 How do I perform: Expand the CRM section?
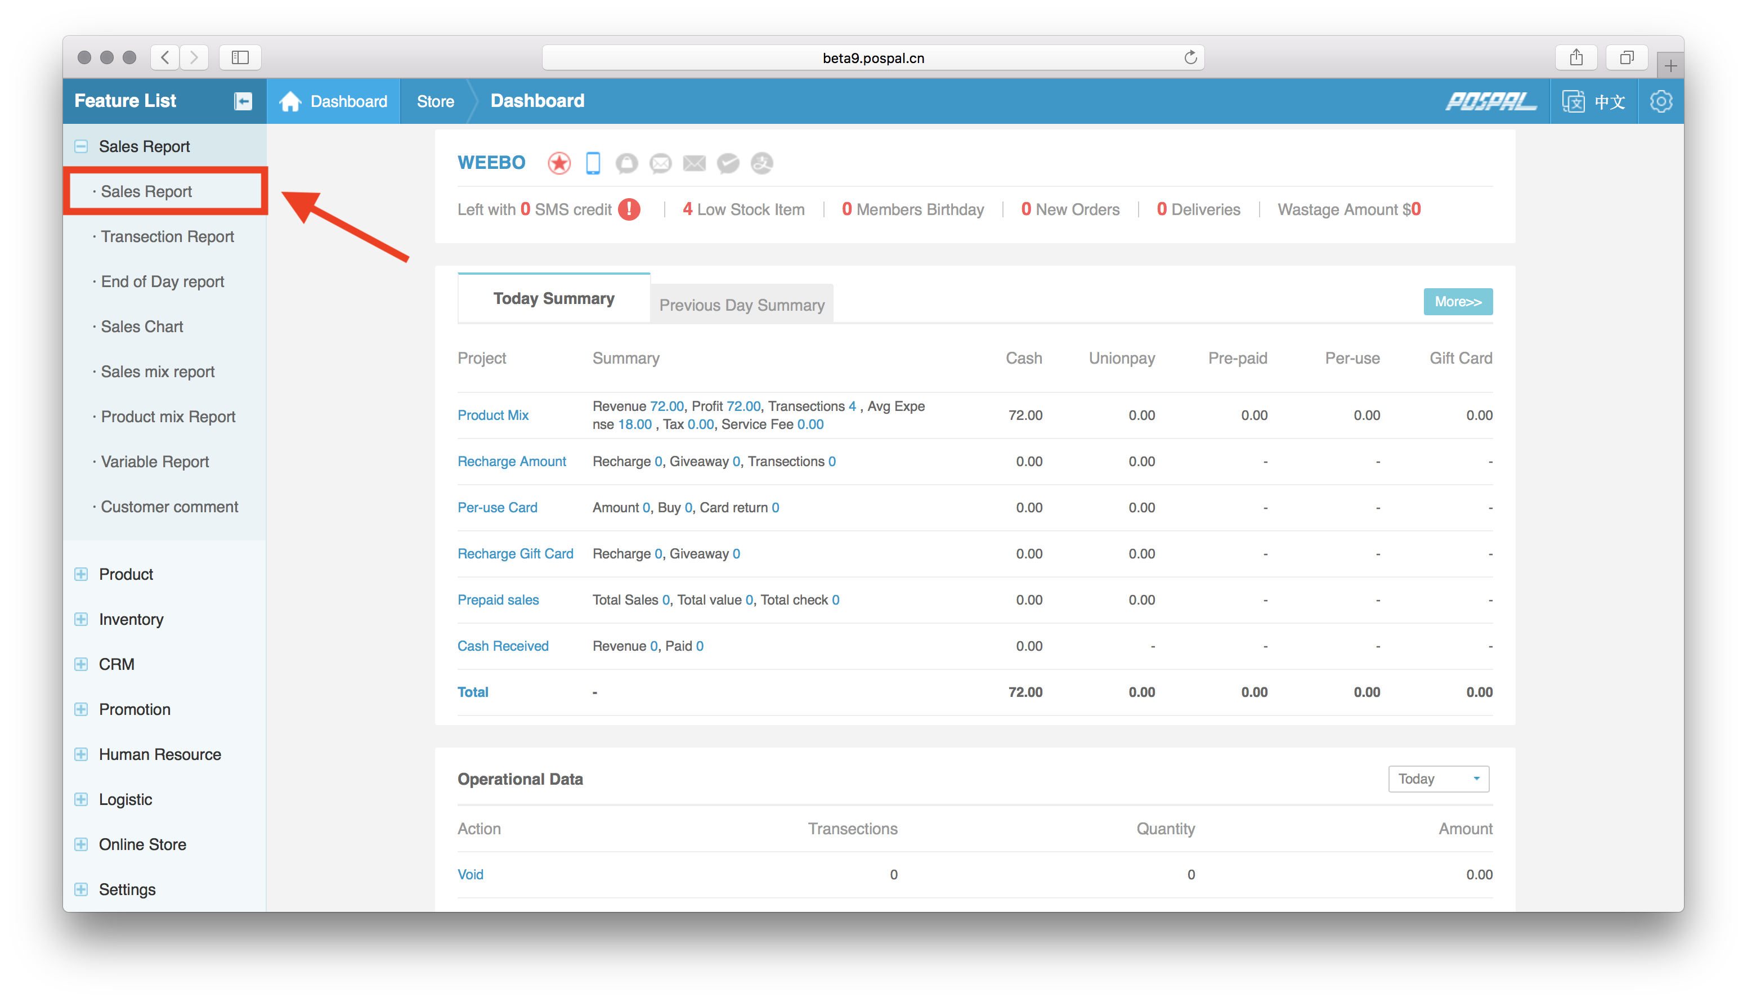(81, 664)
